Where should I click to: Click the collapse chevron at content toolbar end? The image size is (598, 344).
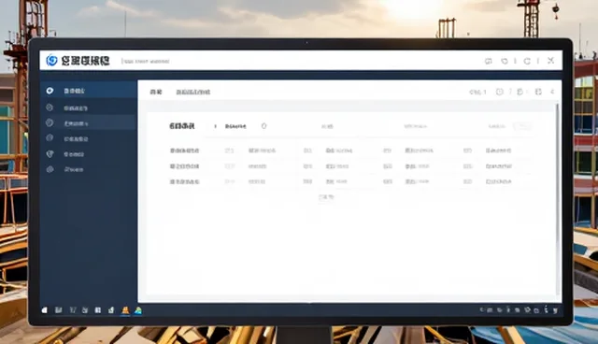coord(552,92)
